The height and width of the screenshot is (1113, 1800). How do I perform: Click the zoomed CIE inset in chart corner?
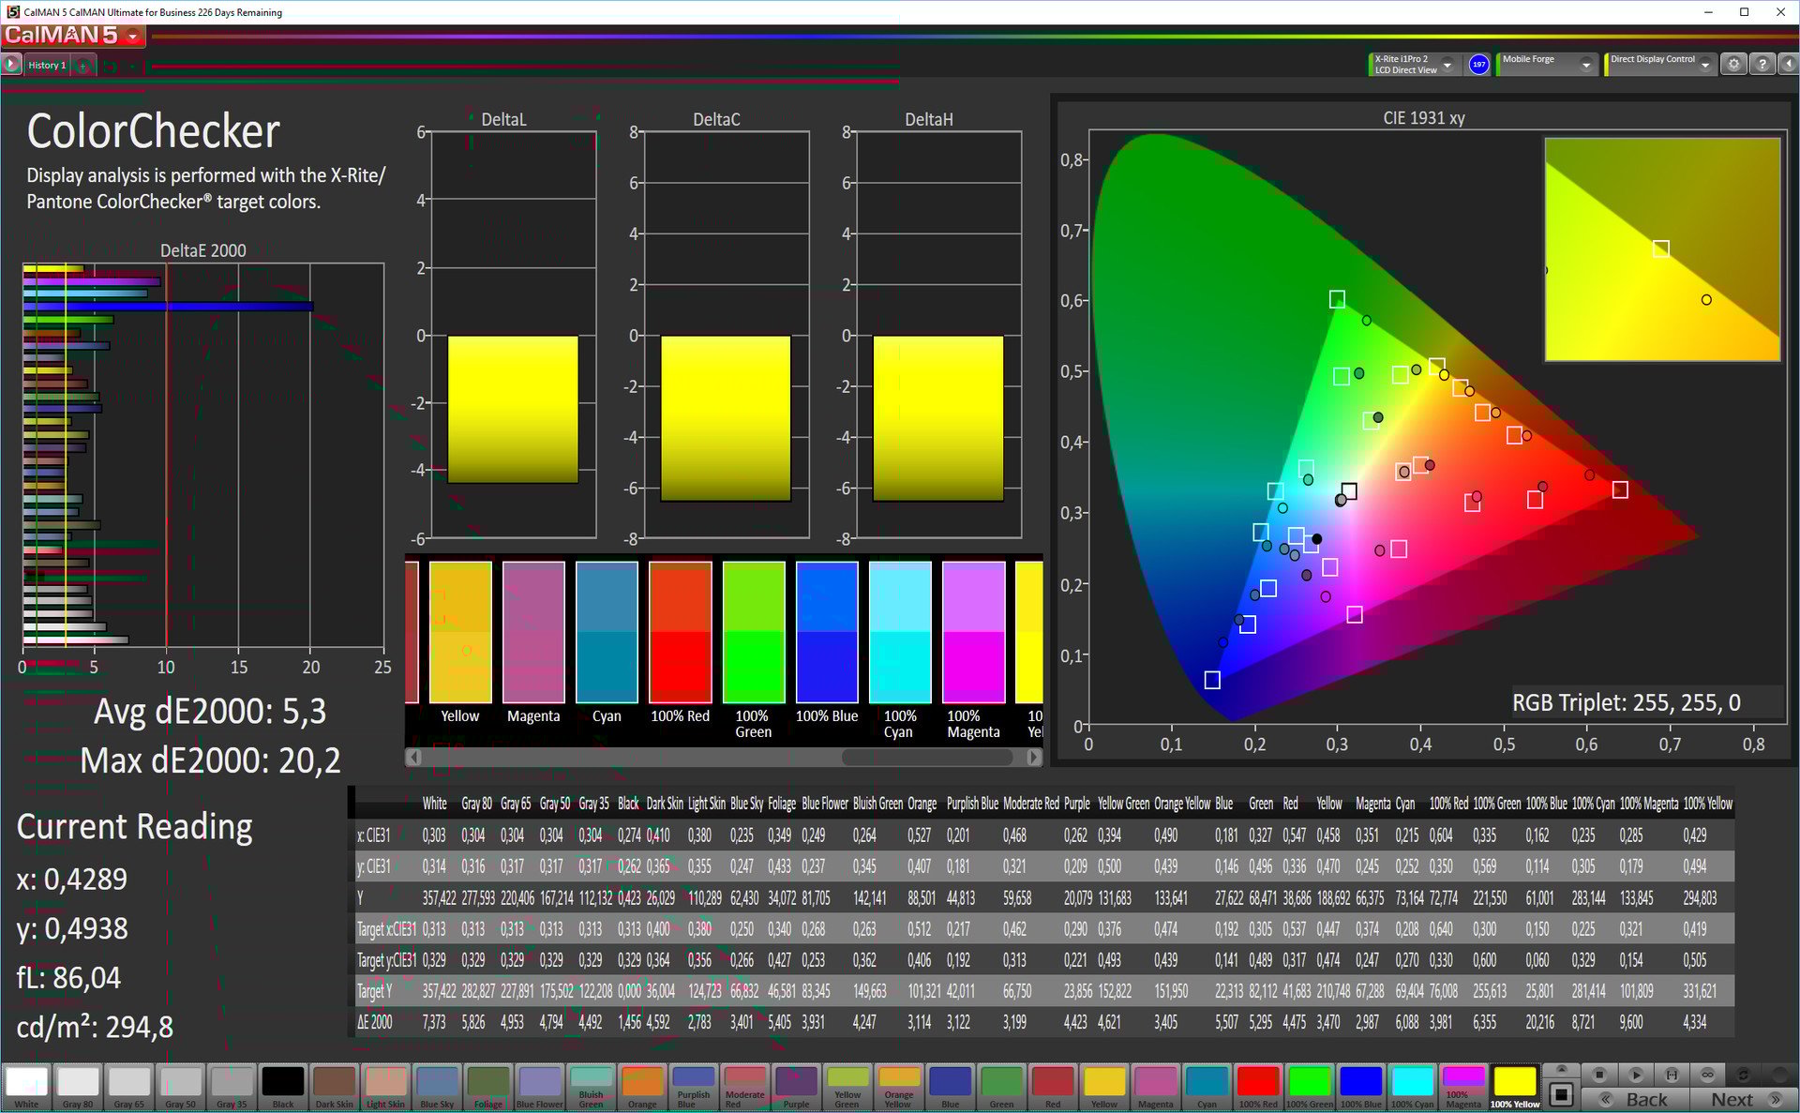tap(1662, 249)
